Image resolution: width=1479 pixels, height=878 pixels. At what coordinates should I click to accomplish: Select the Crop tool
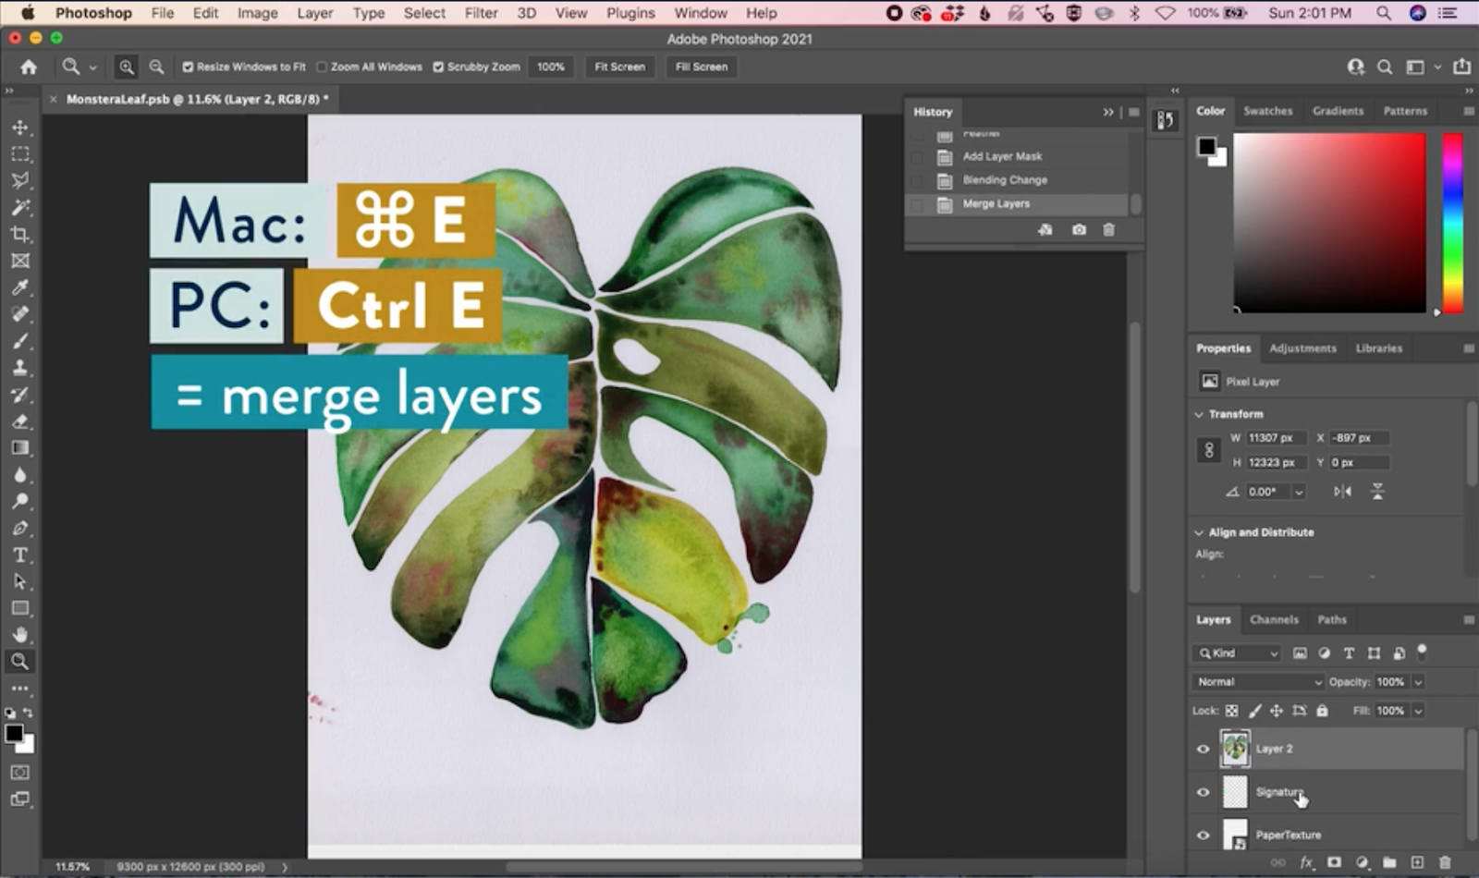point(19,235)
